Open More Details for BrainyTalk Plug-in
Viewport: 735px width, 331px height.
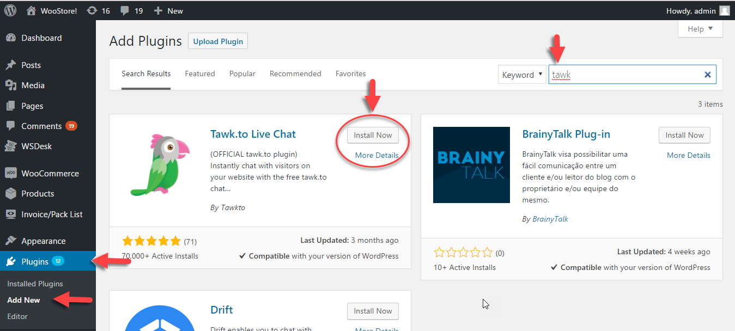[x=689, y=155]
